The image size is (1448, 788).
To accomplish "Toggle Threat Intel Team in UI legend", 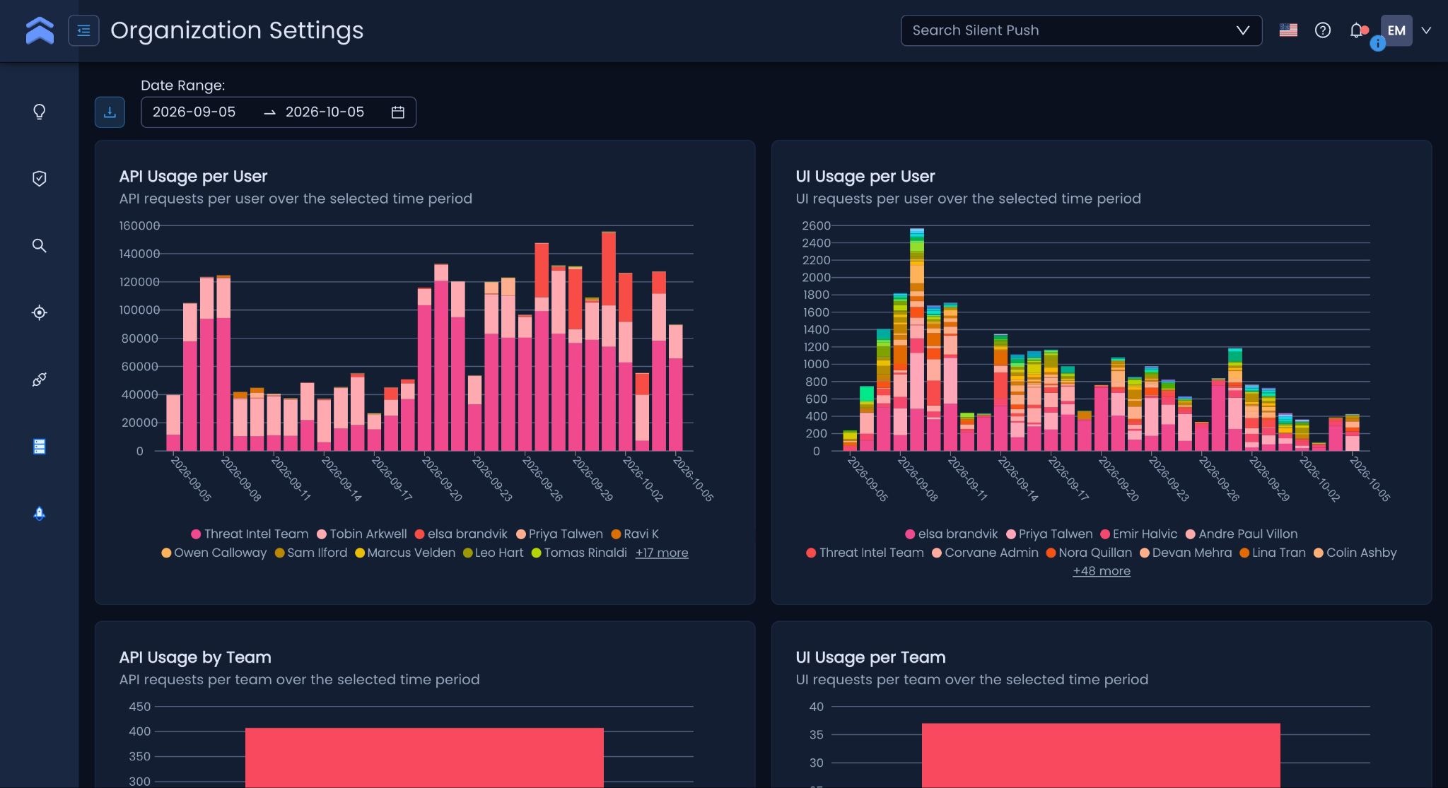I will [865, 553].
